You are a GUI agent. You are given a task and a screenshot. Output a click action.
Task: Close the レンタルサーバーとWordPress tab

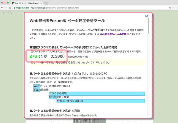(41, 3)
